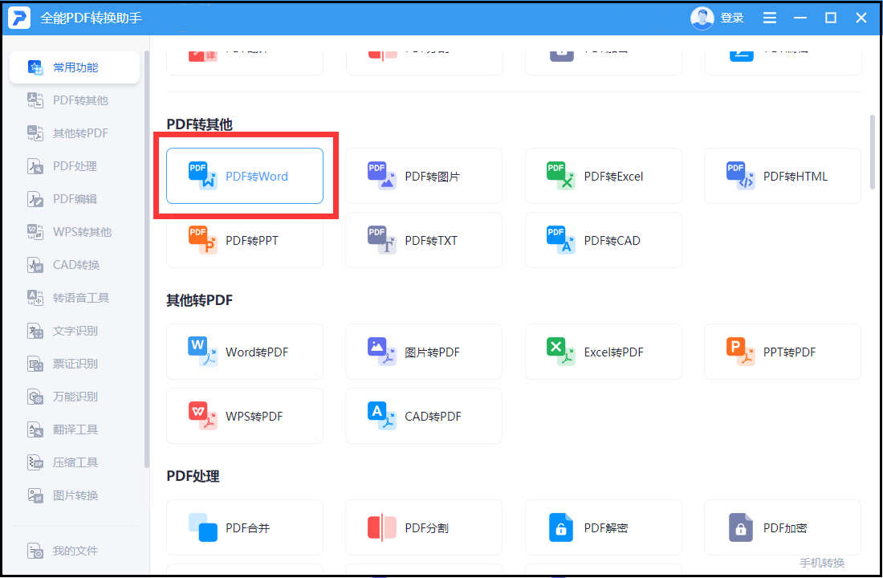Click the PDF合并 icon
Screen dimensions: 883x578
[x=203, y=527]
